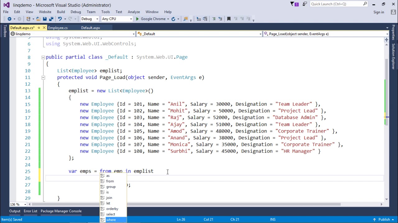Screen dimensions: 398x223
Task: Select 'orderby' in the IntelliSense list
Action: click(x=113, y=209)
